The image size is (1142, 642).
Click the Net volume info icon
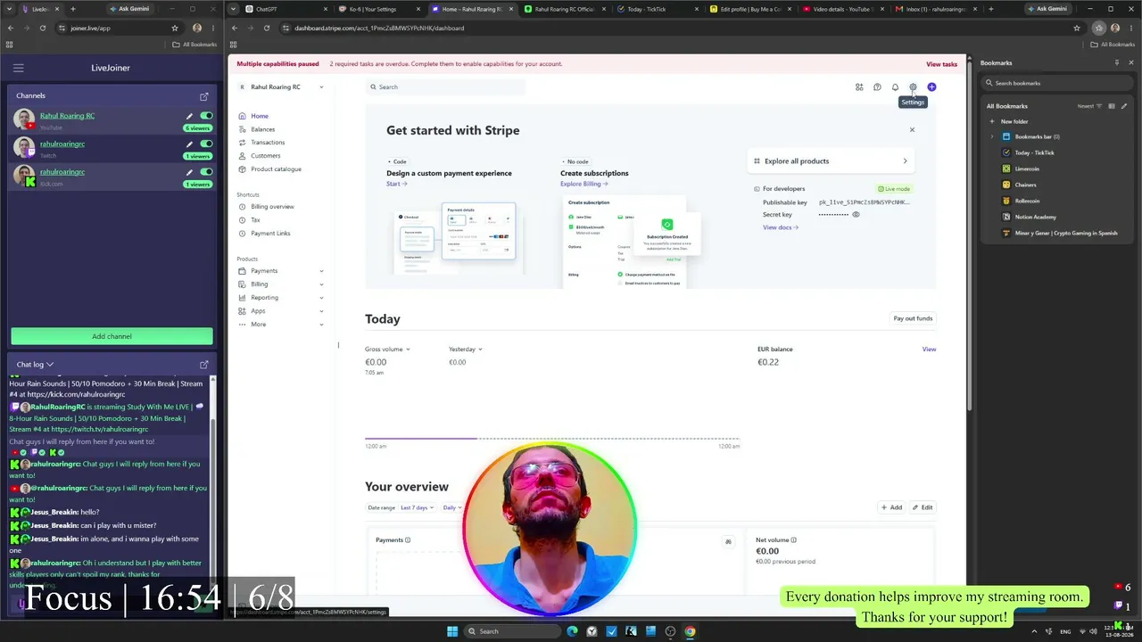793,540
